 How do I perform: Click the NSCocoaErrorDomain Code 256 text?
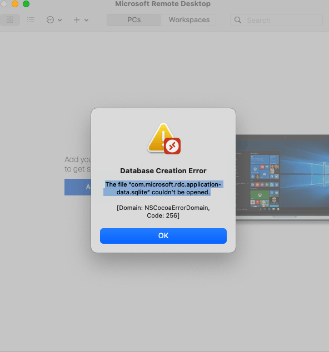(163, 212)
